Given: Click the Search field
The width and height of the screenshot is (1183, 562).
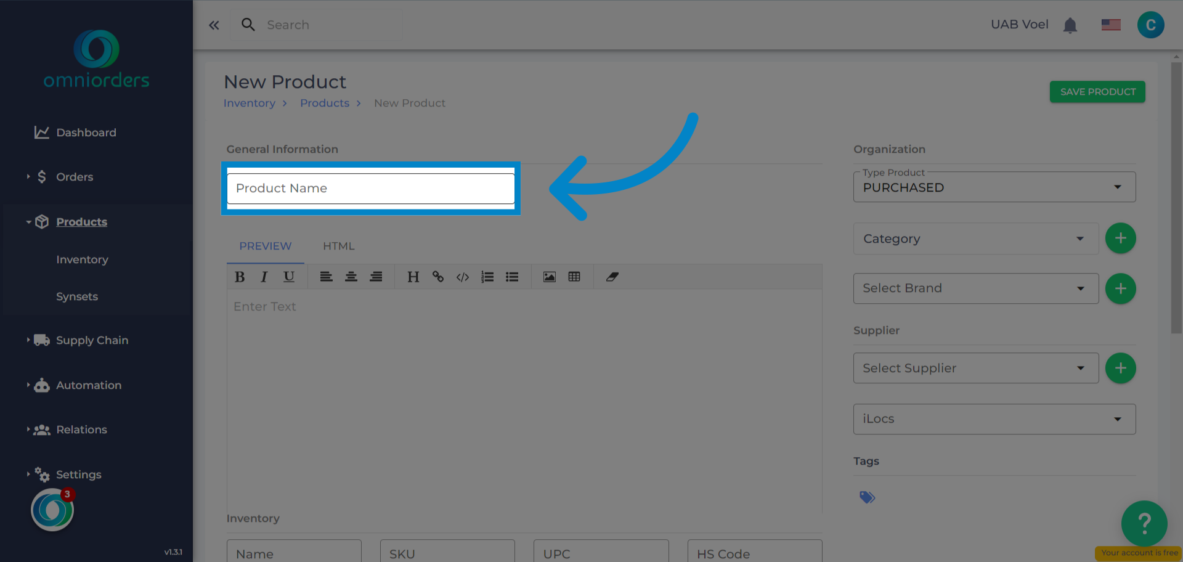Looking at the screenshot, I should (x=316, y=25).
